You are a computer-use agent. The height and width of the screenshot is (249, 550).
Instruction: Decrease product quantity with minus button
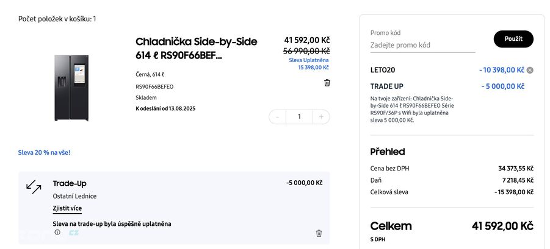pos(278,116)
